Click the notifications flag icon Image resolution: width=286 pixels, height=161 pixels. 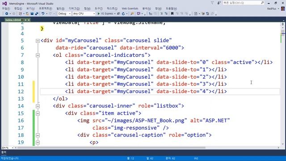coord(212,3)
